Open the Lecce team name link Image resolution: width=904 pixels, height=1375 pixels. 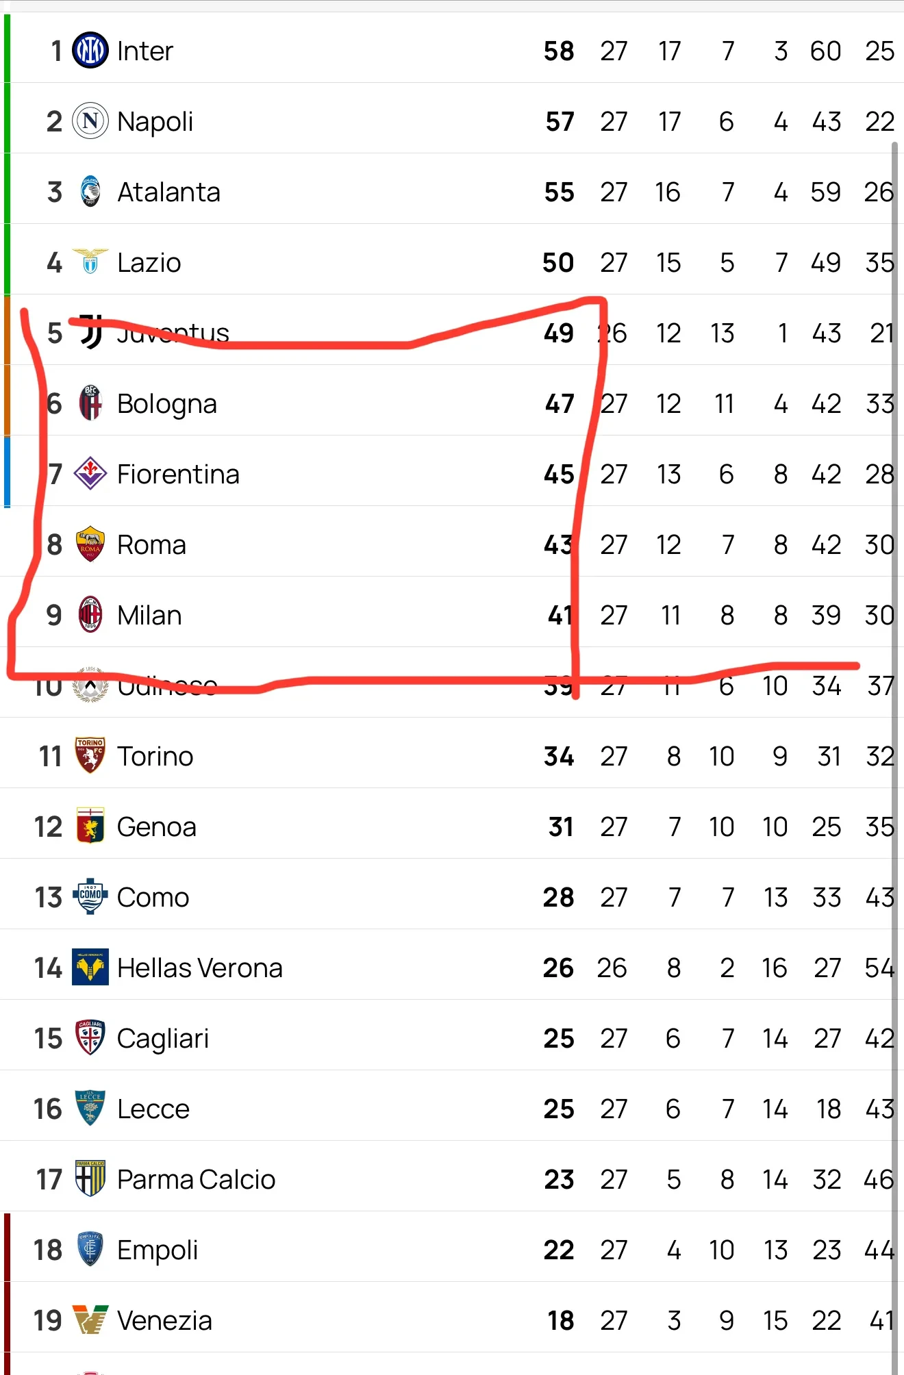pyautogui.click(x=153, y=1109)
